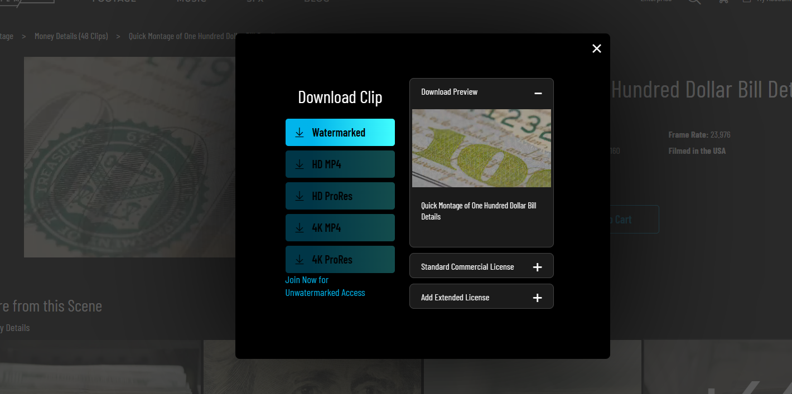Click the Download Preview header label
792x394 pixels.
pos(450,92)
